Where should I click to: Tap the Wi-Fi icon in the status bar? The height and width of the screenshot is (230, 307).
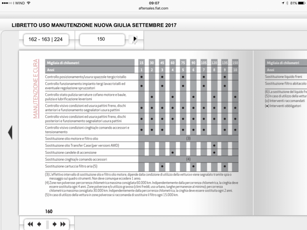pyautogui.click(x=28, y=3)
